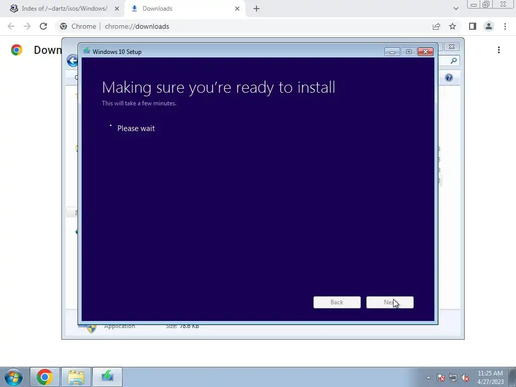Click the Next button in Windows 10 Setup
The width and height of the screenshot is (516, 387).
click(x=390, y=302)
